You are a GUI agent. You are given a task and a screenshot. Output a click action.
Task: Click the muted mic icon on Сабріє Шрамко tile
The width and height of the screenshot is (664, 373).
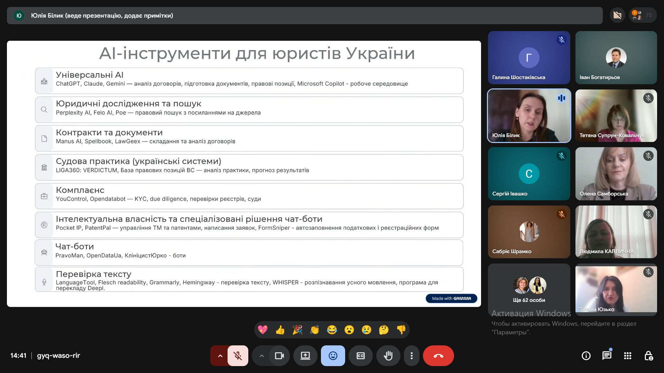coord(561,214)
